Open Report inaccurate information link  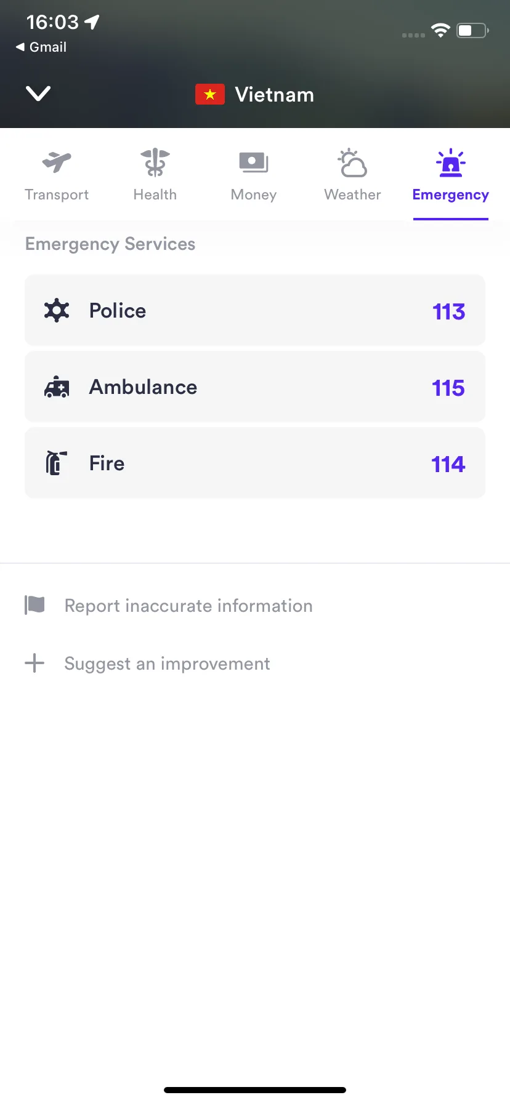point(188,606)
